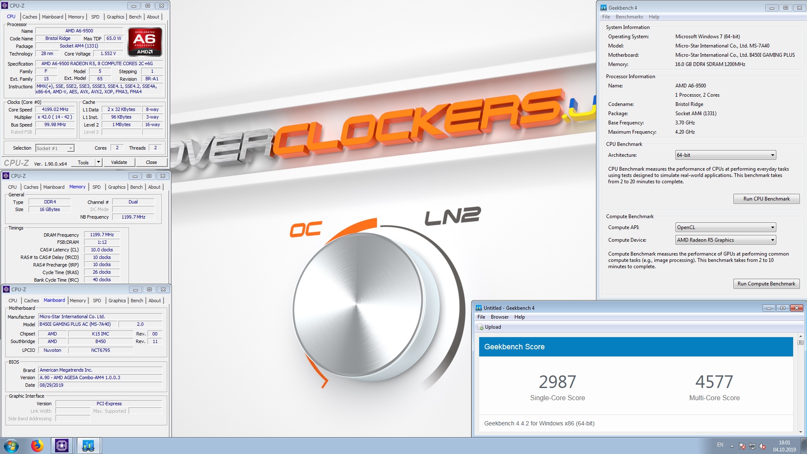Click the EN language indicator
The image size is (807, 454).
720,445
